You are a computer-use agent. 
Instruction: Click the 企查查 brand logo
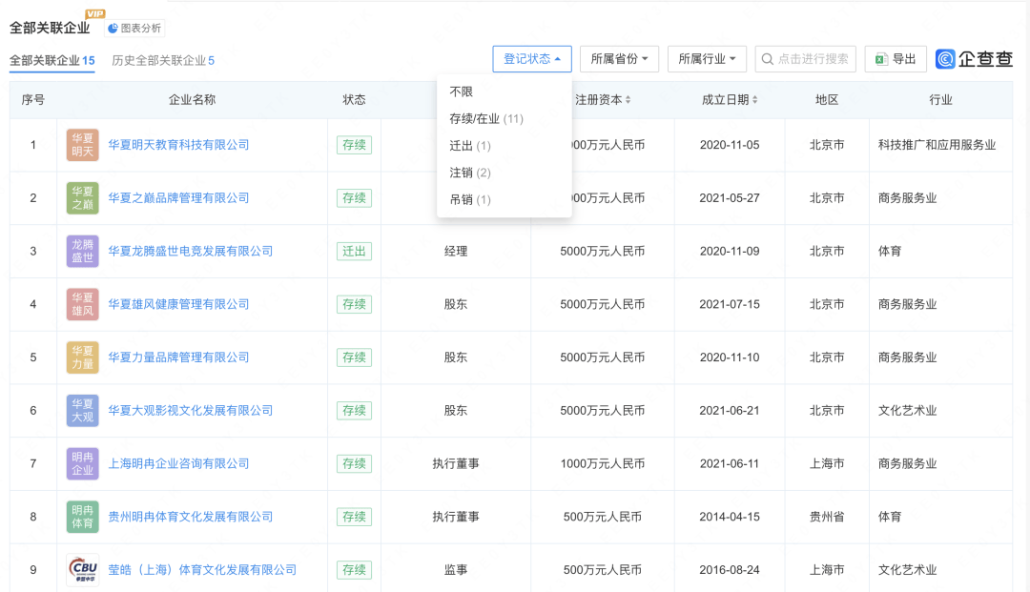point(974,59)
